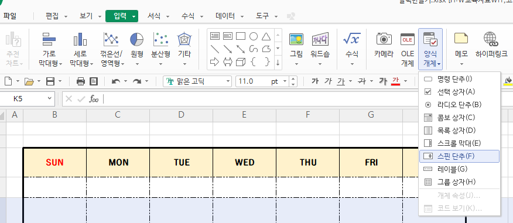Choose 스크롤 막대(E) from the menu
Viewport: 513px width, 223px height.
459,143
